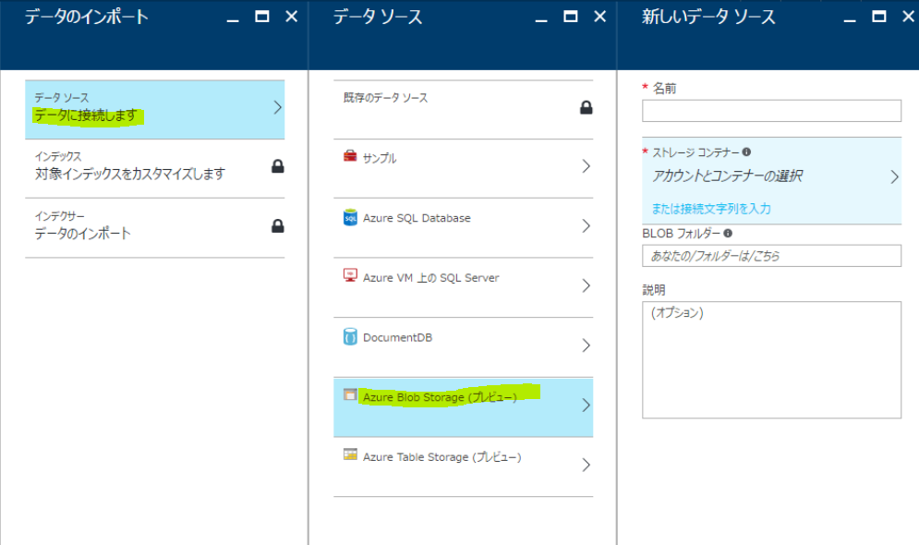Select 既存のデータ ソース row
Screen dimensions: 919x545
463,110
